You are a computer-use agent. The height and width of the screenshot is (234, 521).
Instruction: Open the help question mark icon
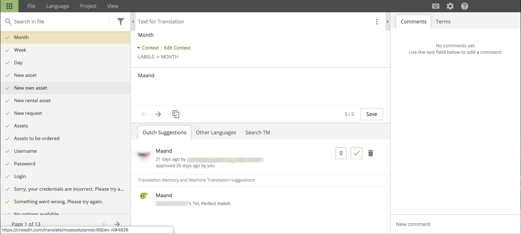pos(465,6)
